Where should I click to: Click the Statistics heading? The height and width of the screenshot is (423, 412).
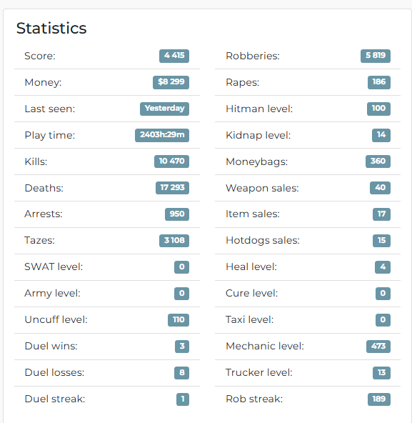[51, 28]
